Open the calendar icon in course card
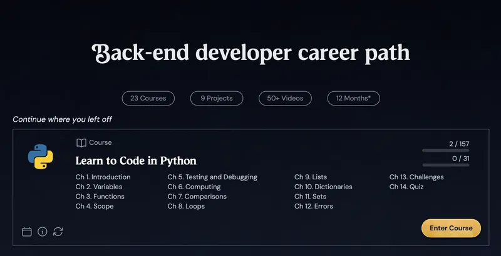The image size is (501, 256). [x=27, y=232]
